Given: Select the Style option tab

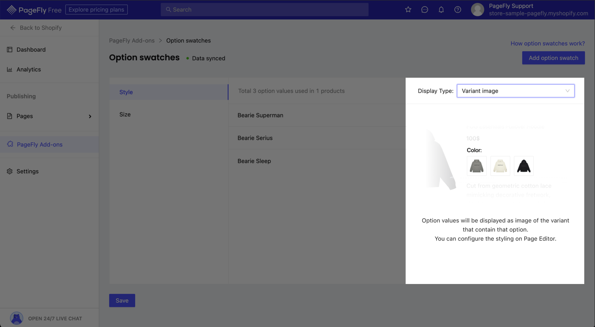Looking at the screenshot, I should (x=169, y=92).
